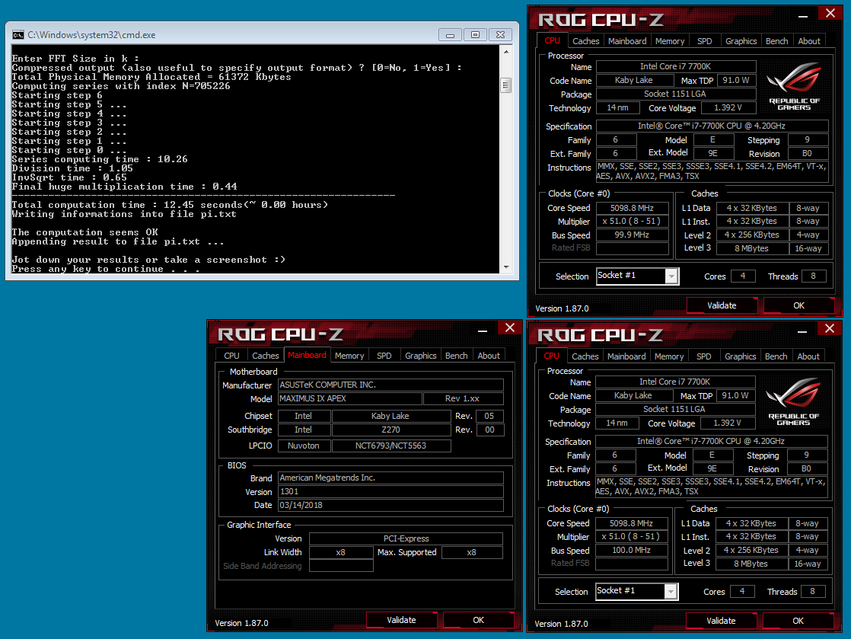
Task: Maximize the cmd.exe window
Action: (476, 35)
